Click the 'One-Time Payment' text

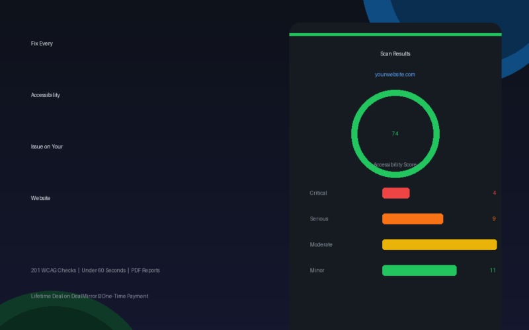tap(125, 296)
